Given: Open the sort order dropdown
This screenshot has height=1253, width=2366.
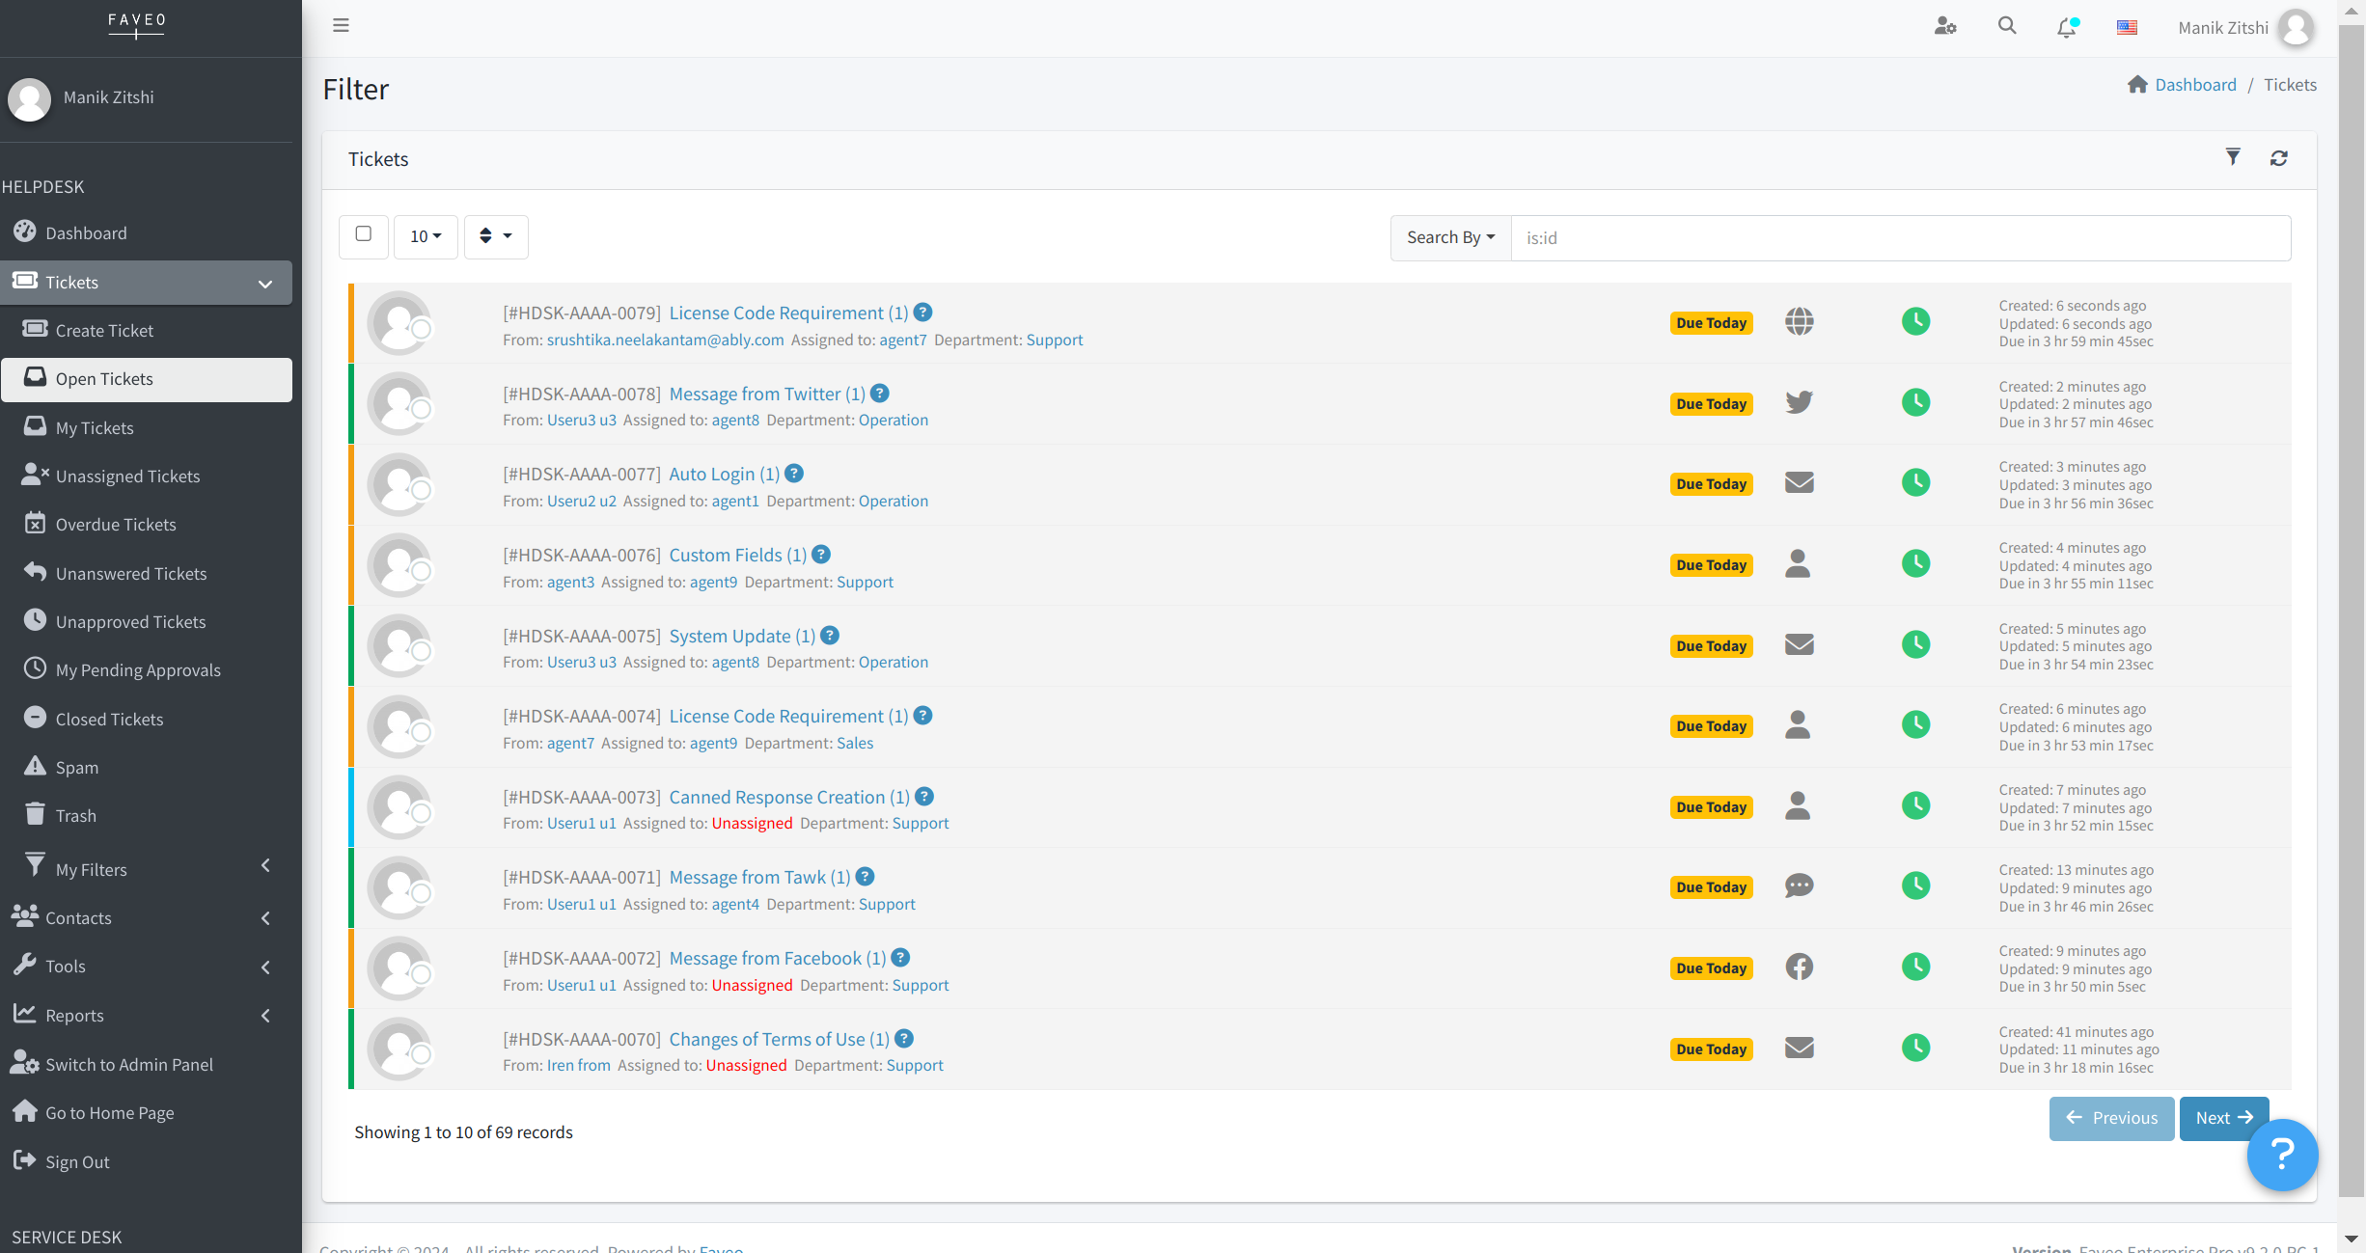Looking at the screenshot, I should pos(496,236).
